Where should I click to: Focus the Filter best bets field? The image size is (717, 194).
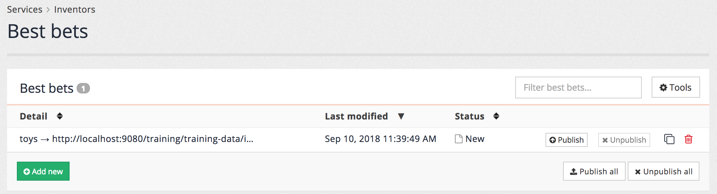tap(578, 88)
